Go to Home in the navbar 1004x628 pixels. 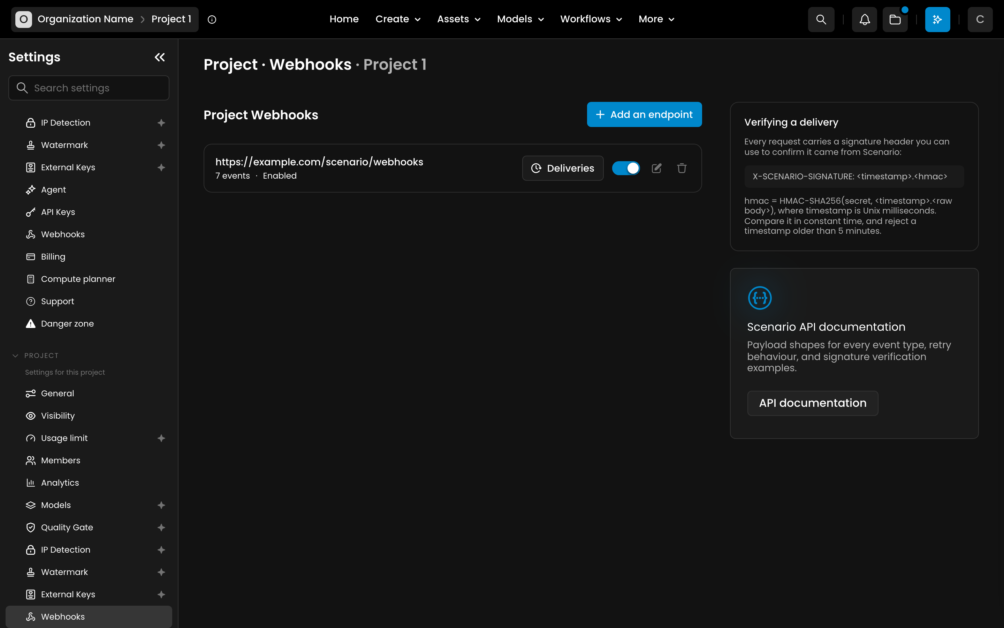click(x=344, y=19)
